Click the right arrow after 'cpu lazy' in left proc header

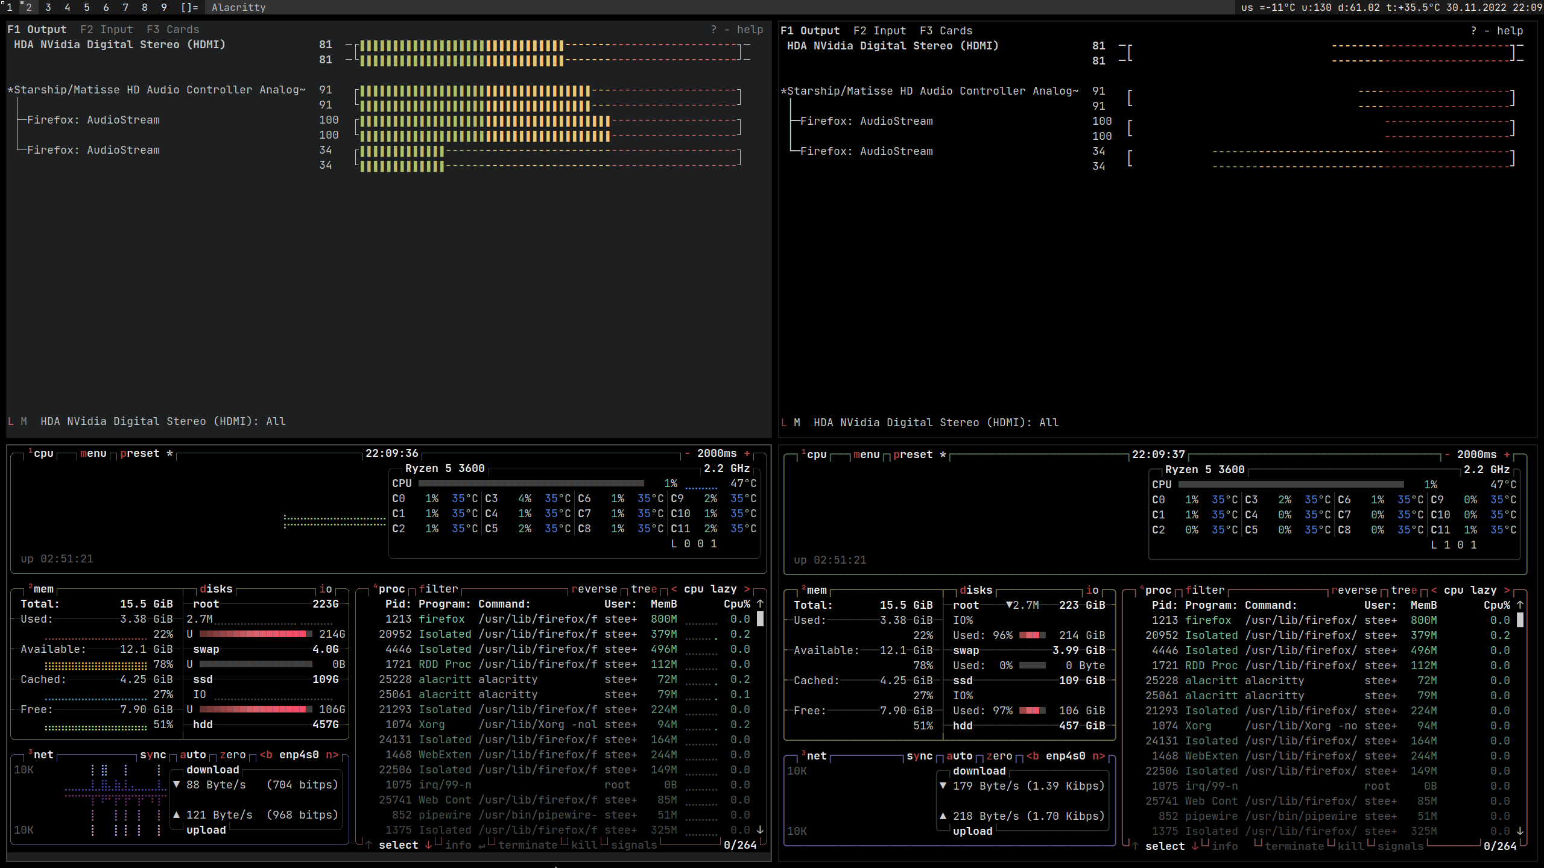click(x=747, y=589)
